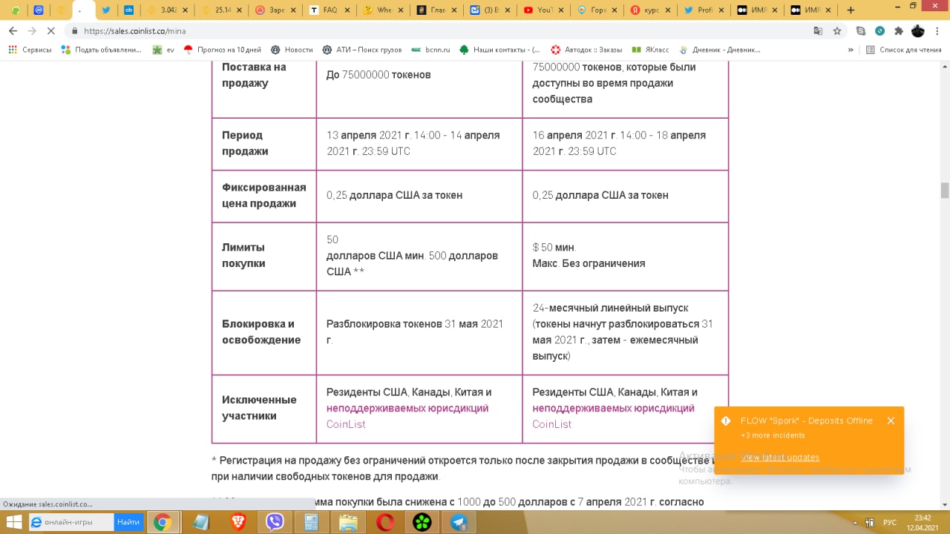The height and width of the screenshot is (534, 950).
Task: Click the Исключенные участники row header
Action: click(264, 408)
